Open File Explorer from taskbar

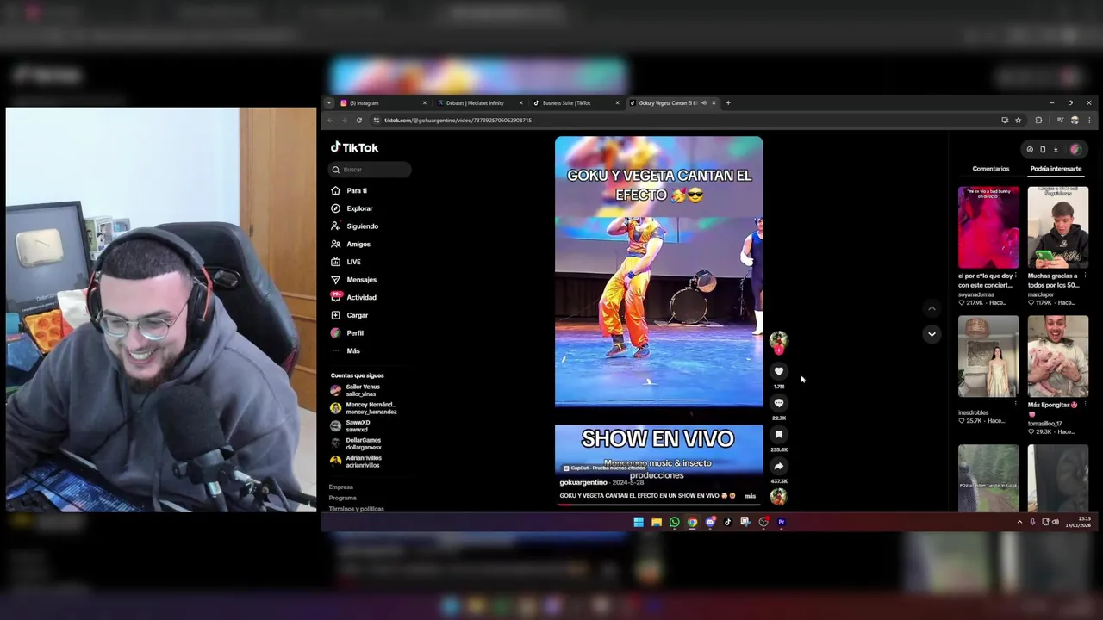tap(657, 522)
